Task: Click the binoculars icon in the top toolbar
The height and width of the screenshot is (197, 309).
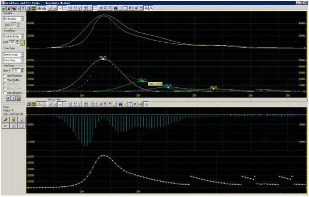Action: pos(115,8)
